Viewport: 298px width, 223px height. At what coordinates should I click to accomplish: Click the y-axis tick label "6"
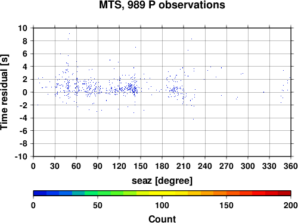click(25, 54)
